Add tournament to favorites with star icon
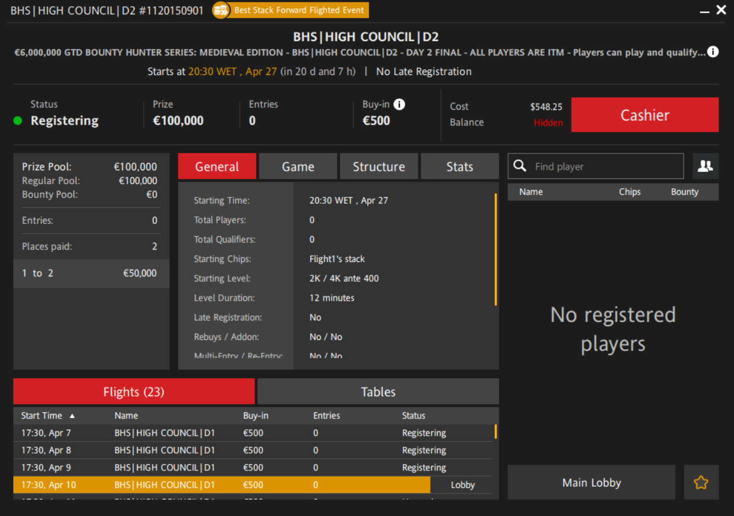734x516 pixels. (701, 483)
